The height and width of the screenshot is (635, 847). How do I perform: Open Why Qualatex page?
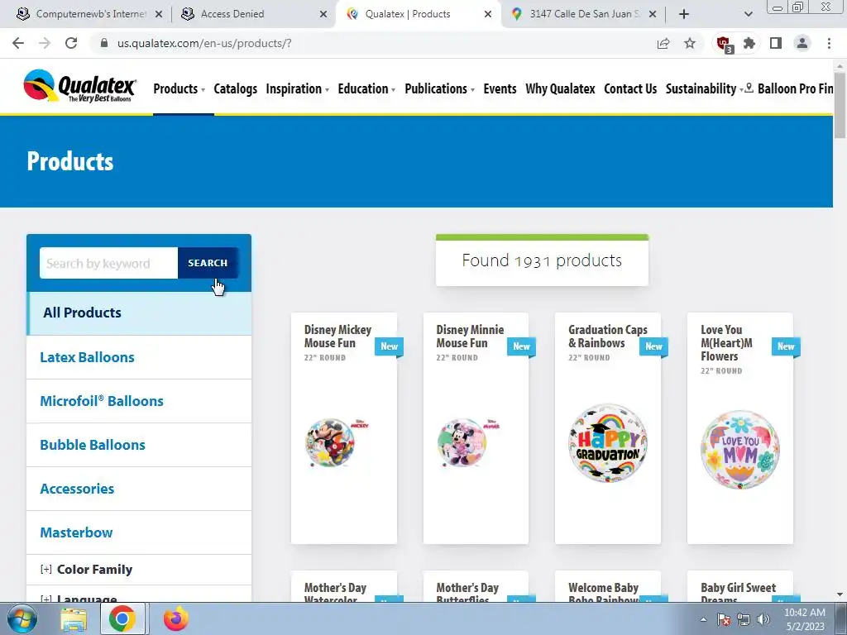pyautogui.click(x=560, y=88)
